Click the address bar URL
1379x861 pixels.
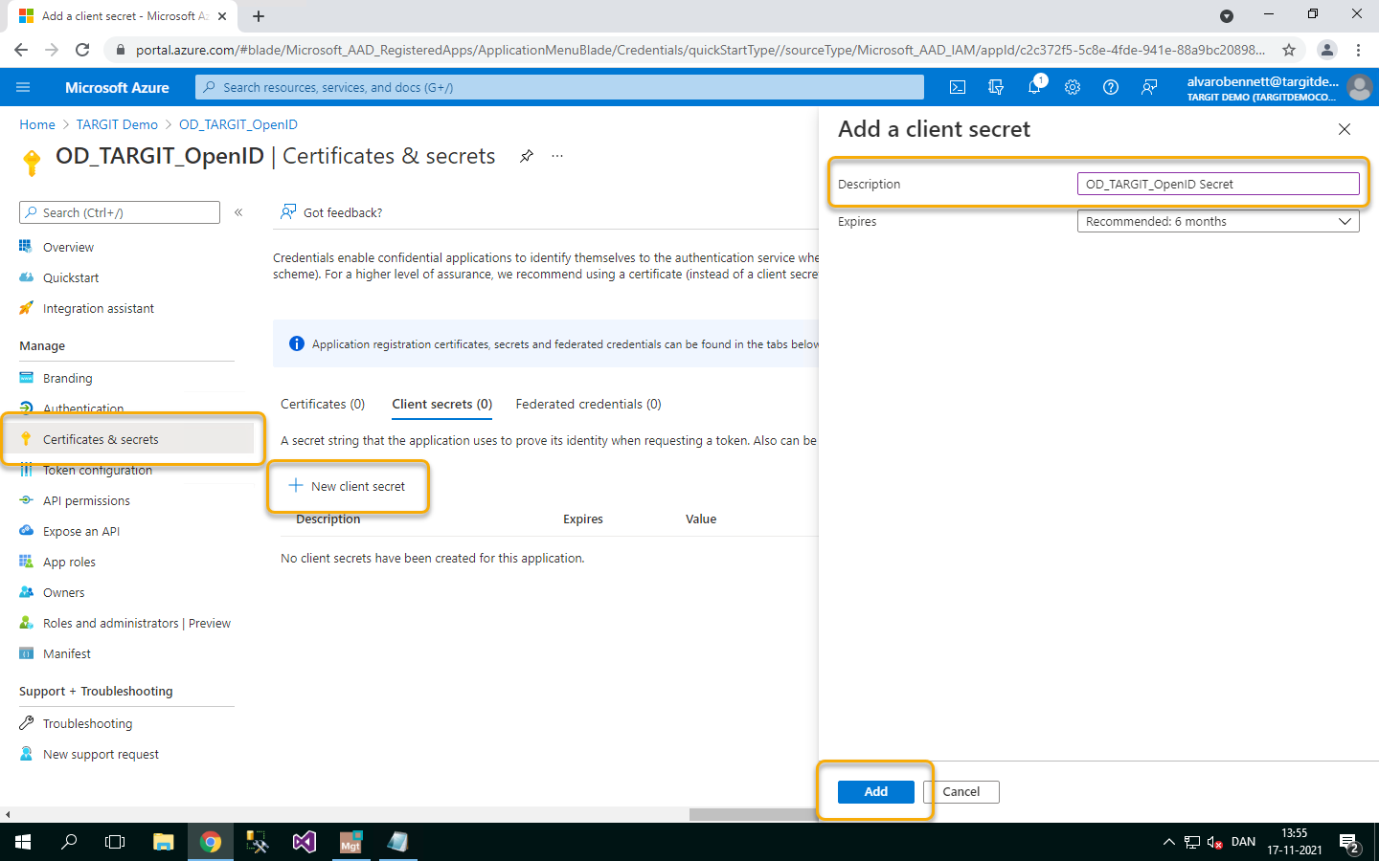point(699,50)
